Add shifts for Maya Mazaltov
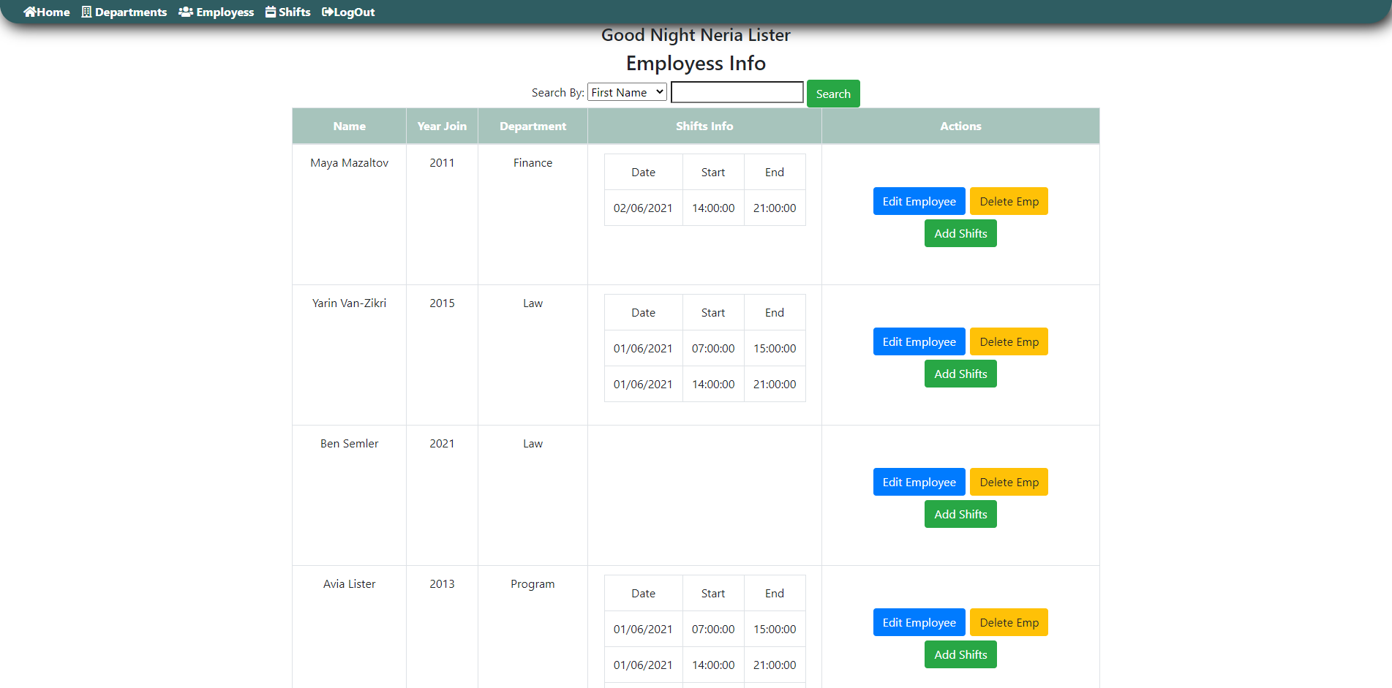The height and width of the screenshot is (688, 1392). tap(960, 233)
